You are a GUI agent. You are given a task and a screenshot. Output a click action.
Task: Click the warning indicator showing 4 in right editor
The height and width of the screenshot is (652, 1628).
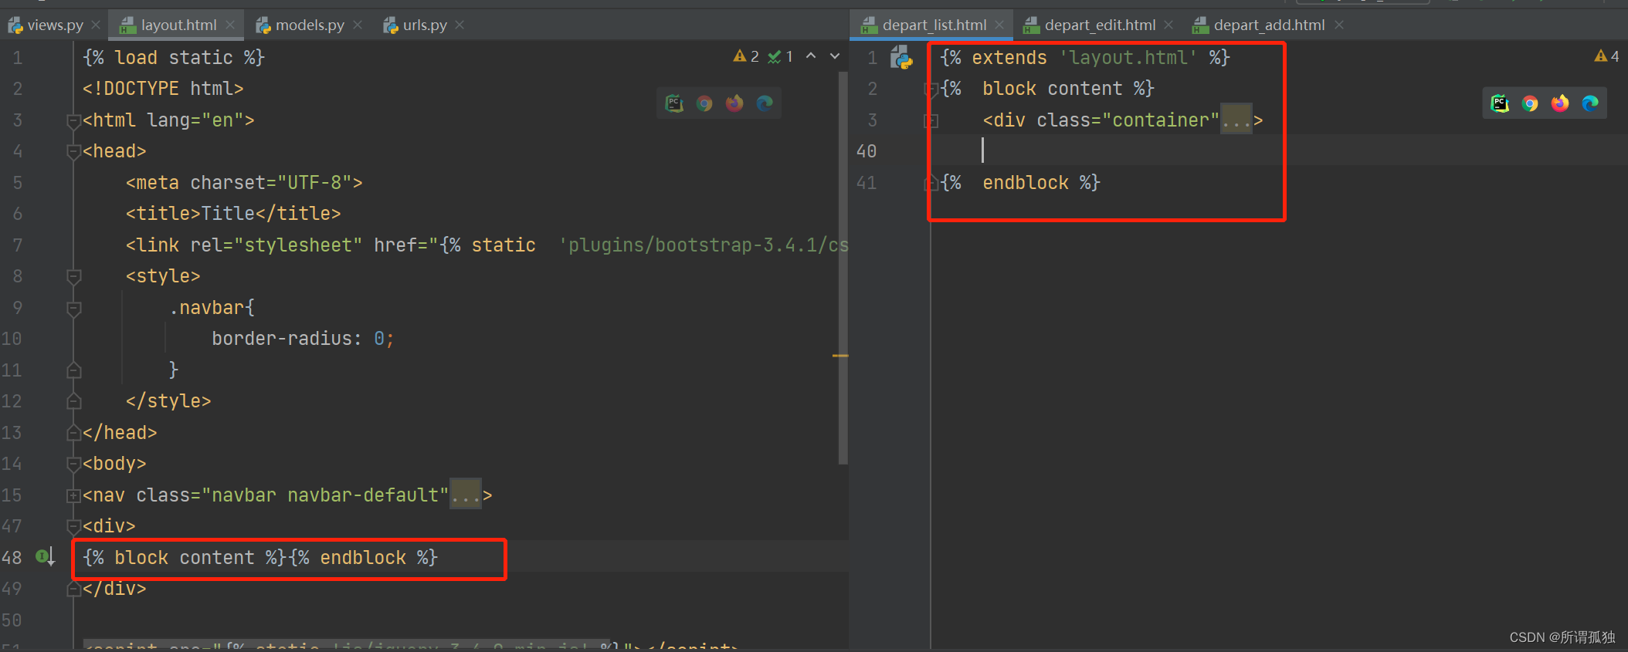tap(1606, 56)
